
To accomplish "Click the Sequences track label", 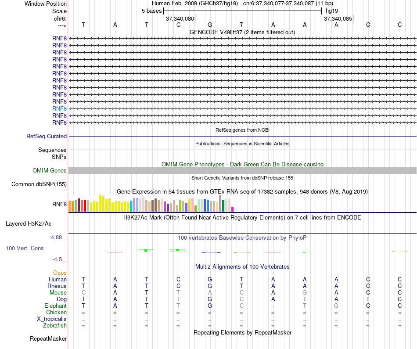I will (52, 150).
